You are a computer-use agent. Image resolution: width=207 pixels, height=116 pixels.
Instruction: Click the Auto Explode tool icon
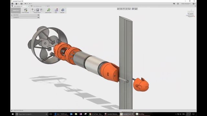tap(37, 10)
